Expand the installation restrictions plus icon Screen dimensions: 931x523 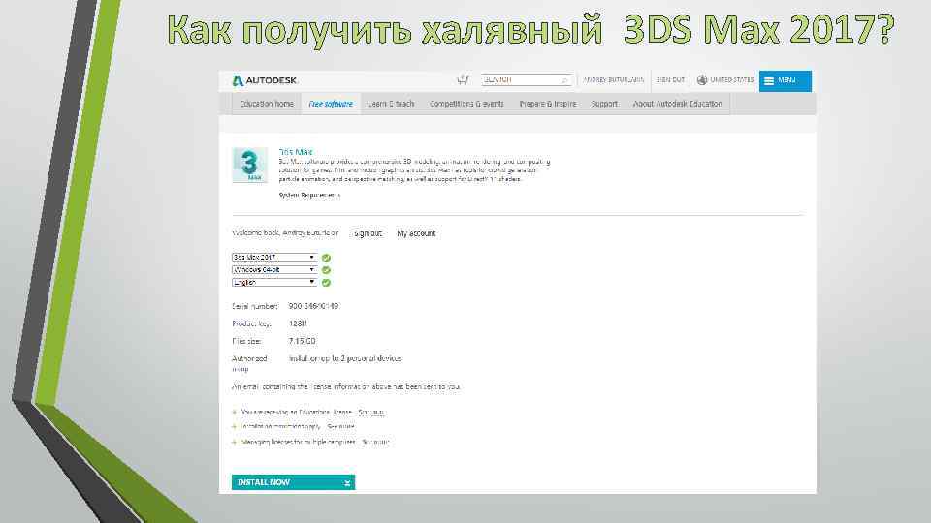[x=235, y=426]
